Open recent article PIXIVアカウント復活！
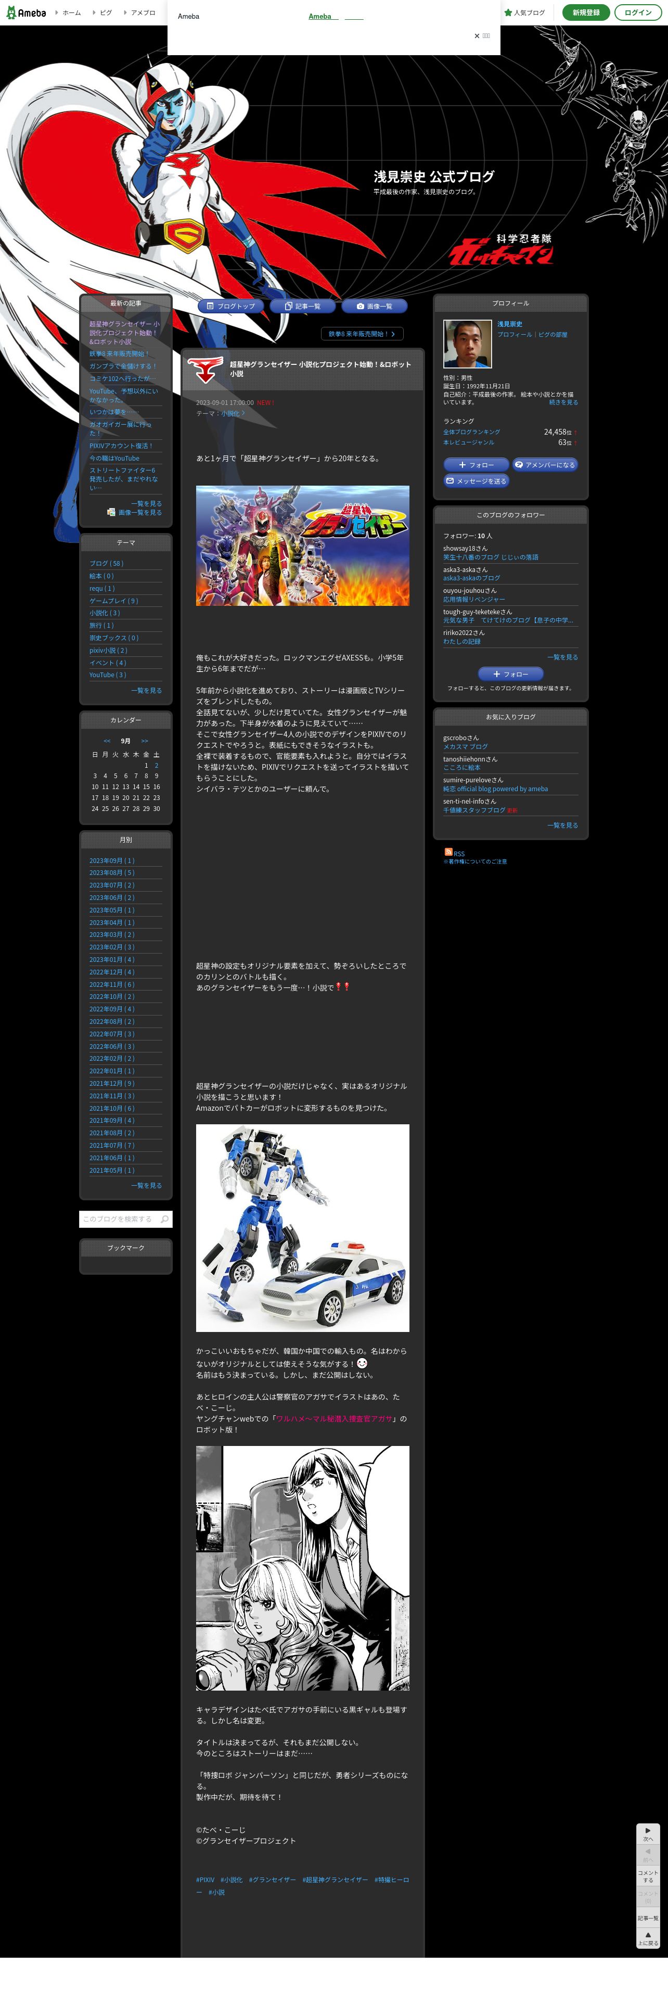This screenshot has width=668, height=2005. pos(121,446)
